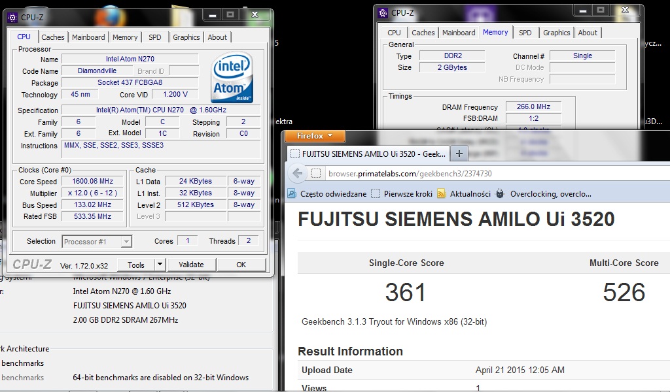Click the Aktualności RSS feed icon

click(x=442, y=193)
